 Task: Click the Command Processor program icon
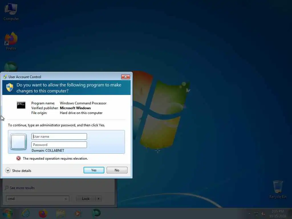(x=21, y=105)
